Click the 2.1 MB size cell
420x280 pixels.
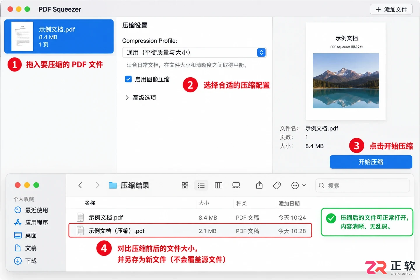point(207,231)
